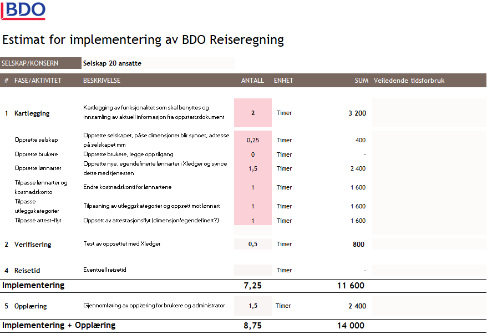Screen dimensions: 487x334
Task: Select the Kartlegging hours cell with 2
Action: tap(253, 113)
